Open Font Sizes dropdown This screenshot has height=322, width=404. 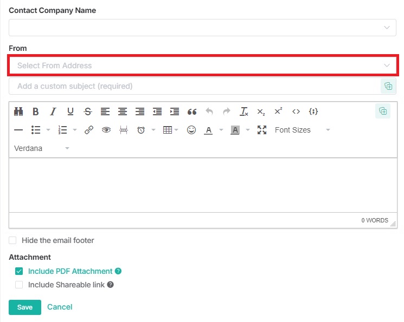coord(302,130)
